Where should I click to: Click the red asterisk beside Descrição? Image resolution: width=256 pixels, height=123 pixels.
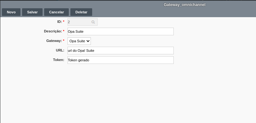pyautogui.click(x=64, y=31)
